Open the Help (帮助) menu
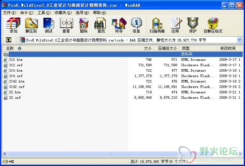245x166 pixels. pos(100,13)
